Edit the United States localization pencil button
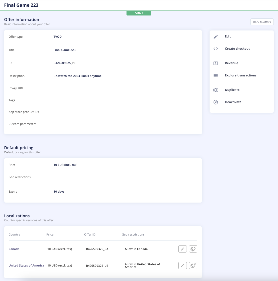The width and height of the screenshot is (278, 281). click(183, 266)
